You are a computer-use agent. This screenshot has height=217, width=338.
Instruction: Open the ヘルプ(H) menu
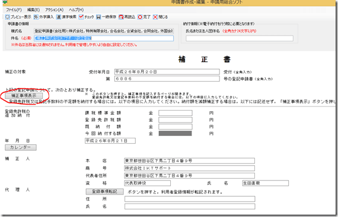pos(76,10)
